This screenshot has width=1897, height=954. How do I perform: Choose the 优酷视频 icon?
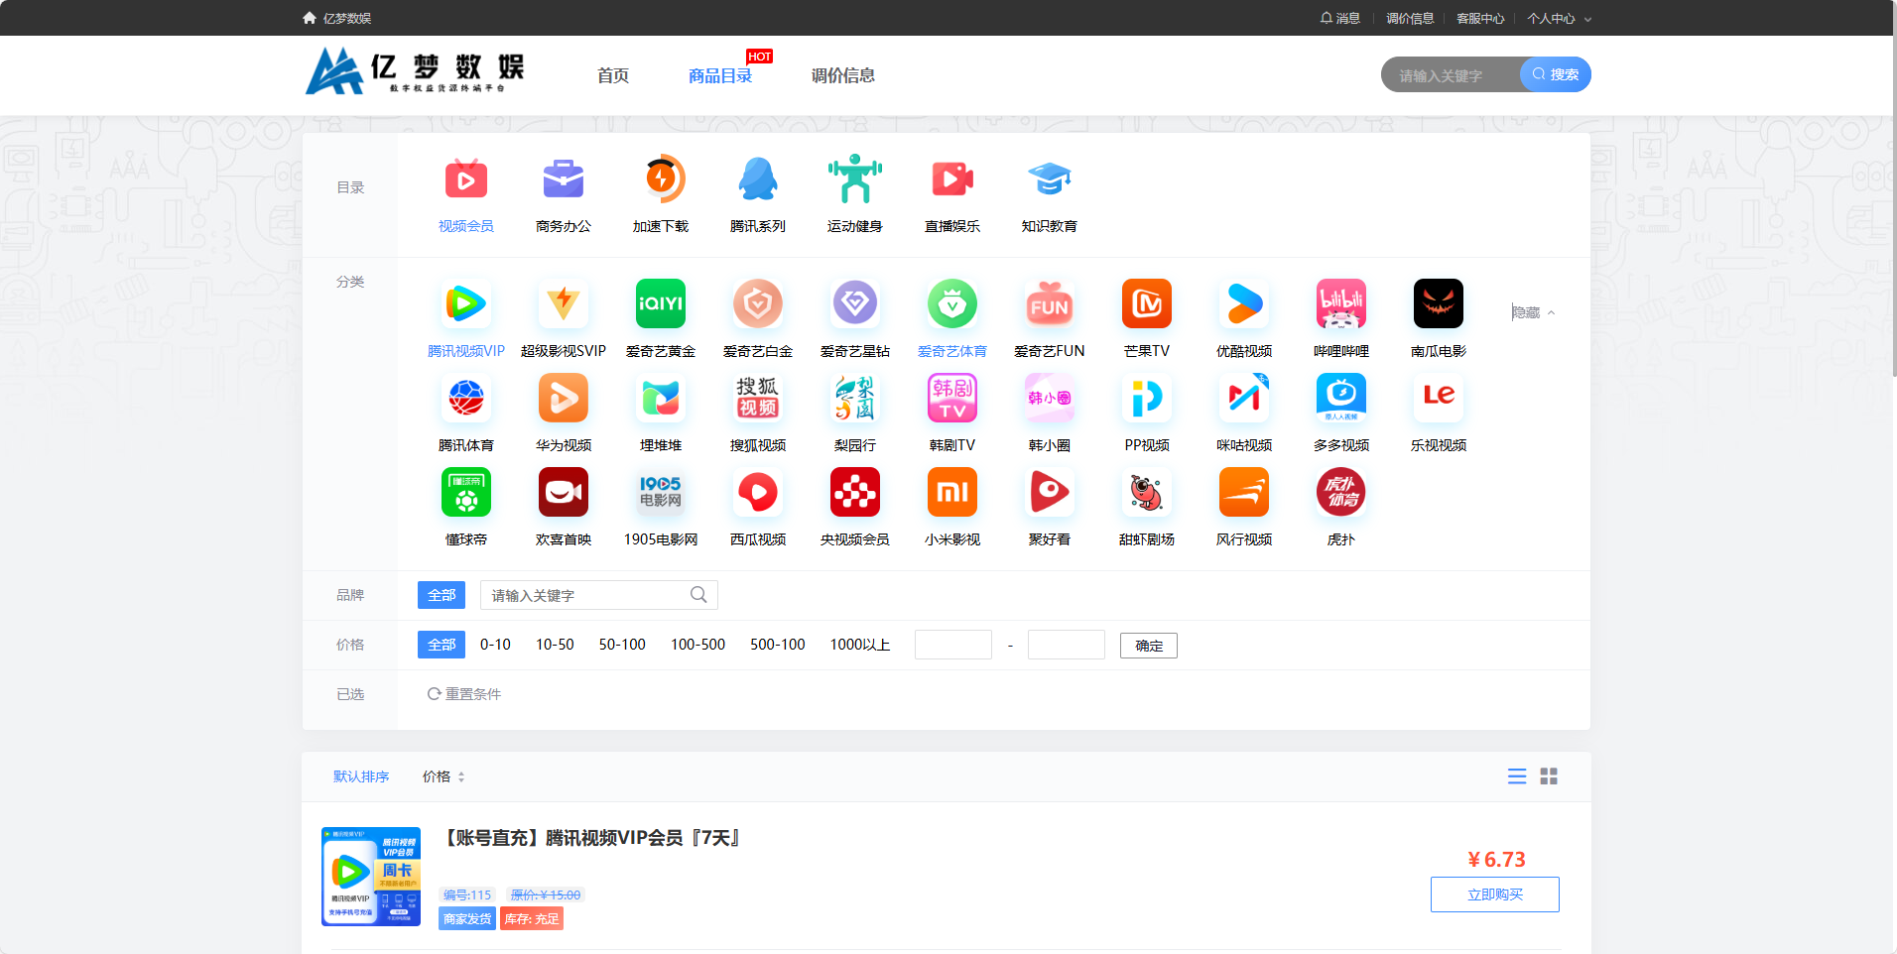click(1244, 304)
